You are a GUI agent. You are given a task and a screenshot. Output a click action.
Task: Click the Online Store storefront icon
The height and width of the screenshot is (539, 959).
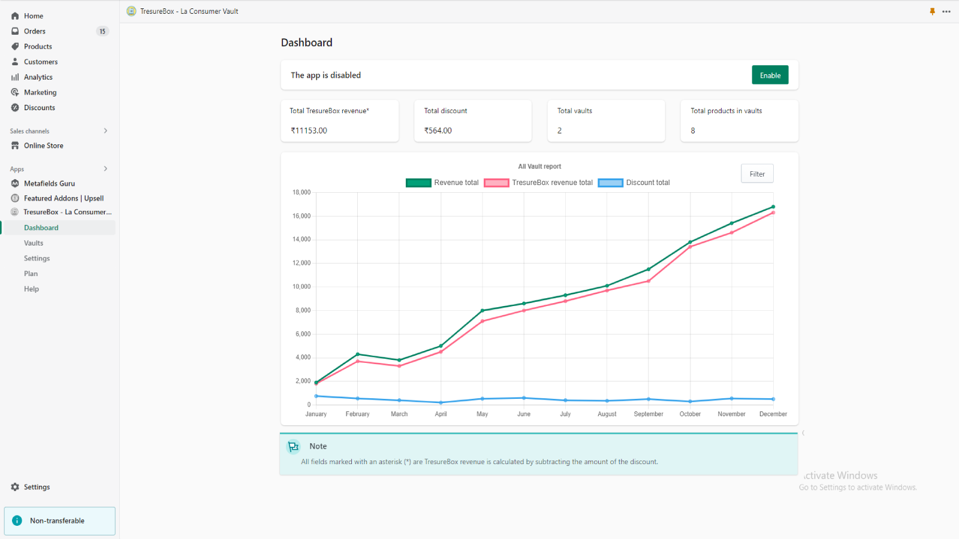(15, 146)
